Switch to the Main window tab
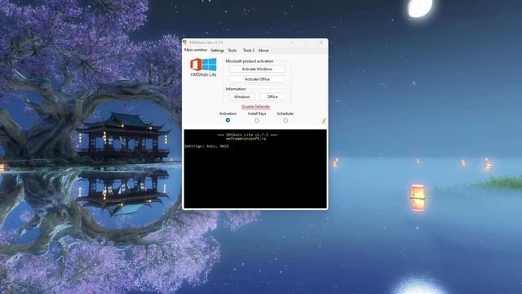The height and width of the screenshot is (294, 522). [196, 50]
